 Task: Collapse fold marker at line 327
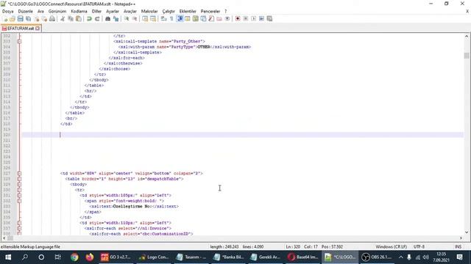[20, 173]
